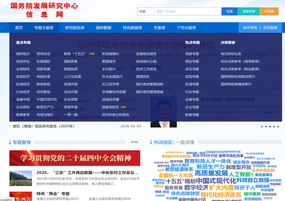Click 高质量发展 in the hot word cloud

(x=211, y=173)
